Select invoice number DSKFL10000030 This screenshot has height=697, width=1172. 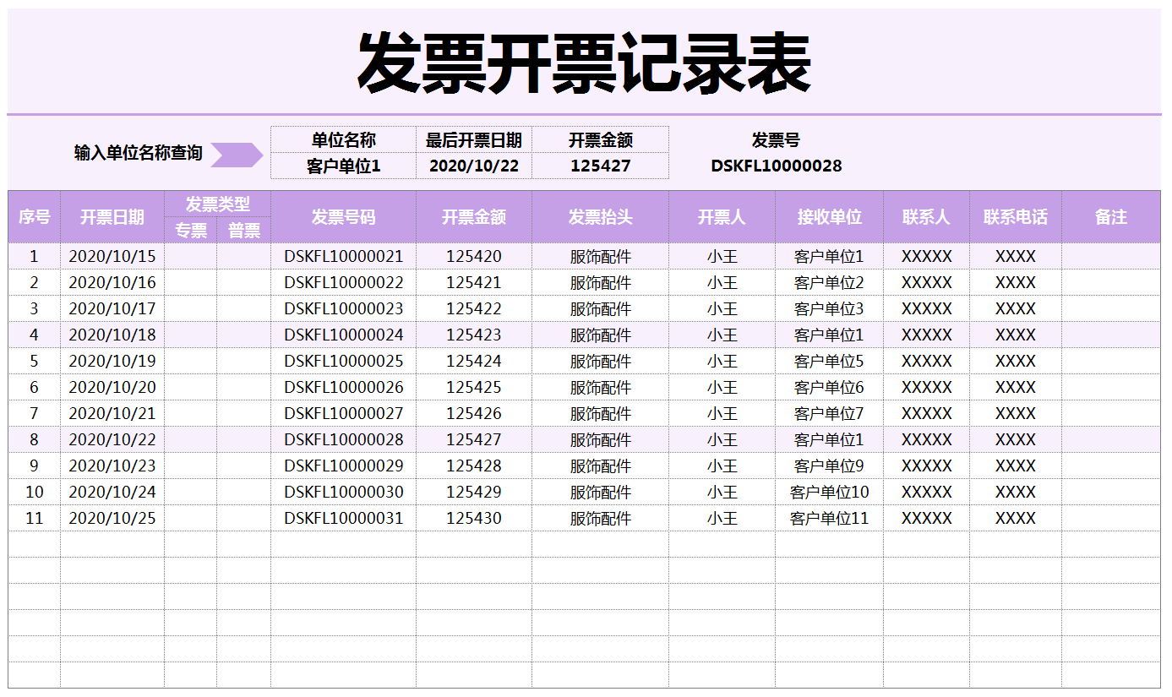[x=344, y=492]
